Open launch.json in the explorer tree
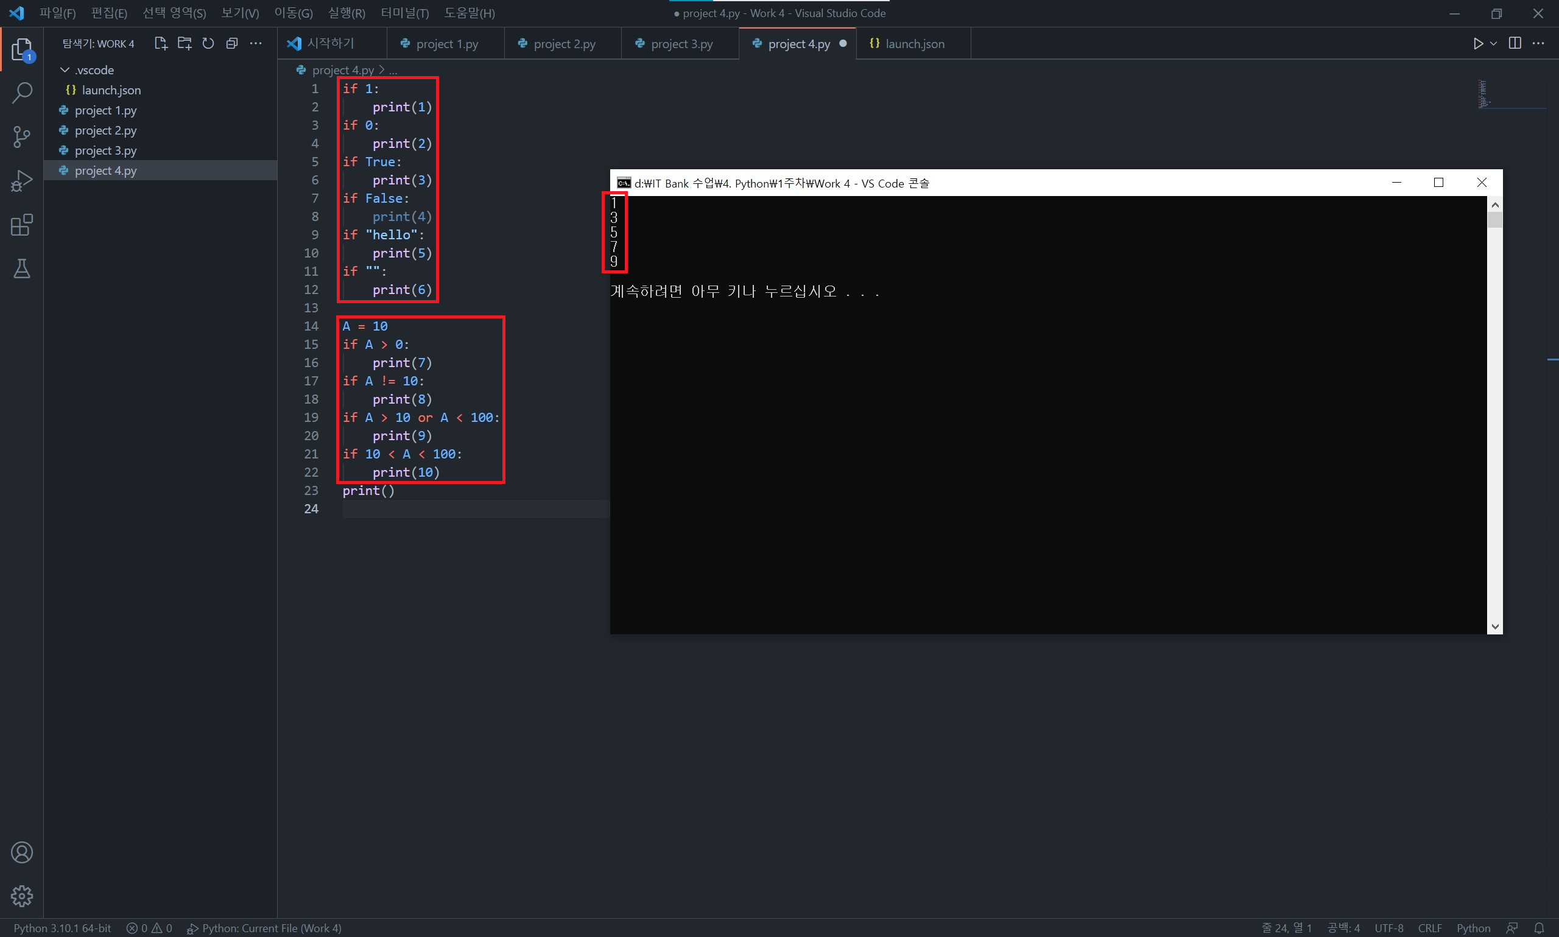The height and width of the screenshot is (937, 1559). [x=110, y=90]
